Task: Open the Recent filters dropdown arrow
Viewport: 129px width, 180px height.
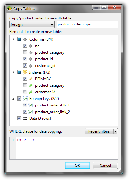Action: (116, 131)
